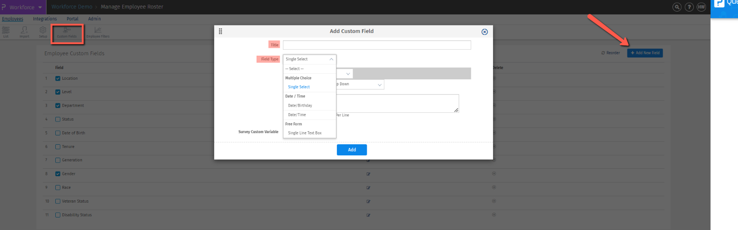Tick the Veteran Status checkbox
The width and height of the screenshot is (738, 230).
(58, 201)
